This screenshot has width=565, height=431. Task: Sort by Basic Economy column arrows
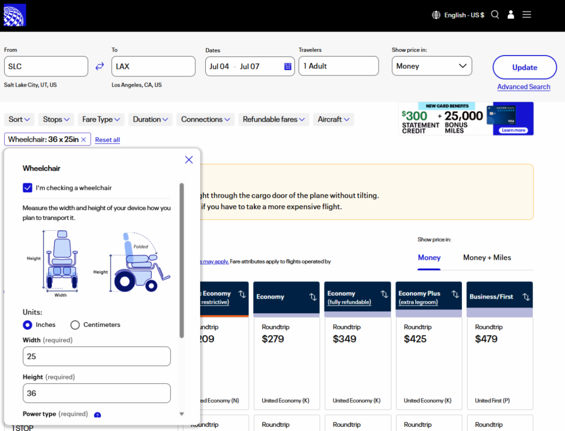coord(242,294)
